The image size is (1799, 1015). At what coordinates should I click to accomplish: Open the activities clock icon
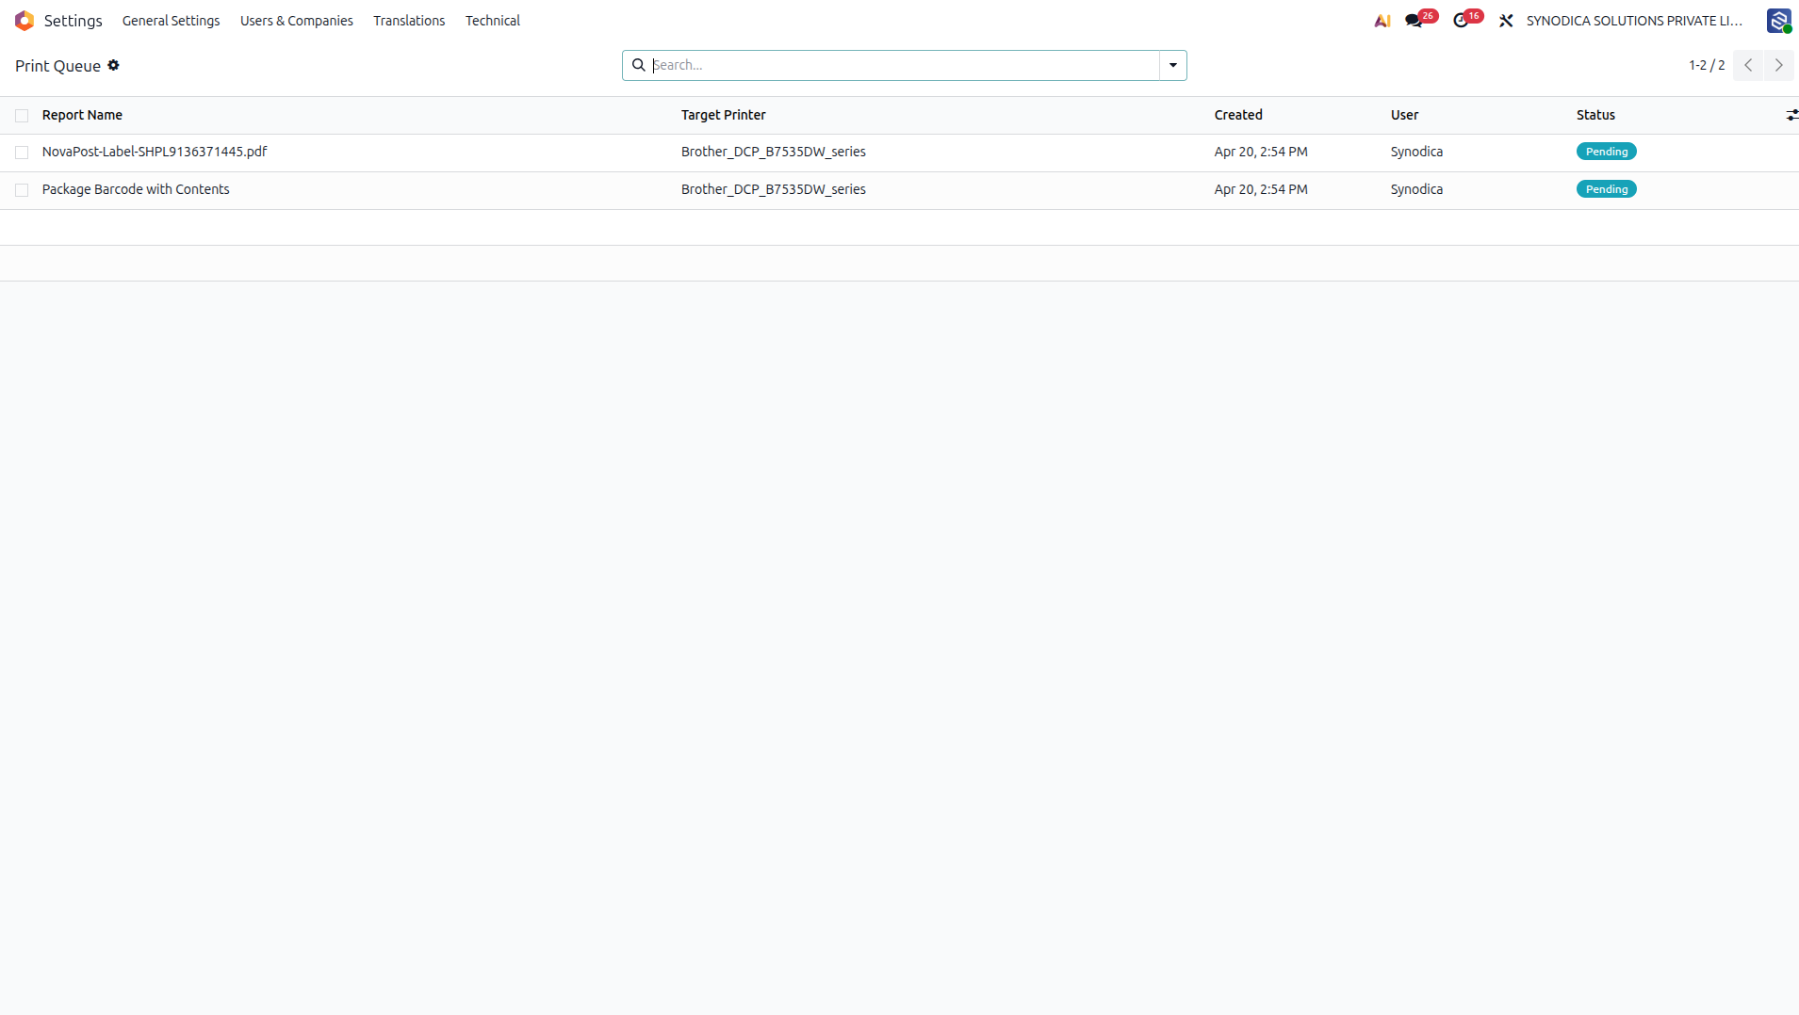(x=1461, y=21)
